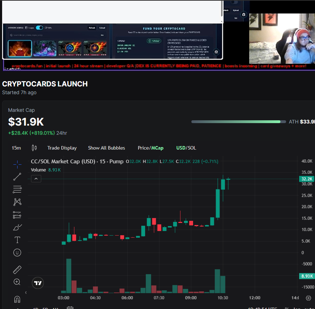Click the bug icon beside stream text panel
Screen dimensions: 315x309
tap(216, 52)
